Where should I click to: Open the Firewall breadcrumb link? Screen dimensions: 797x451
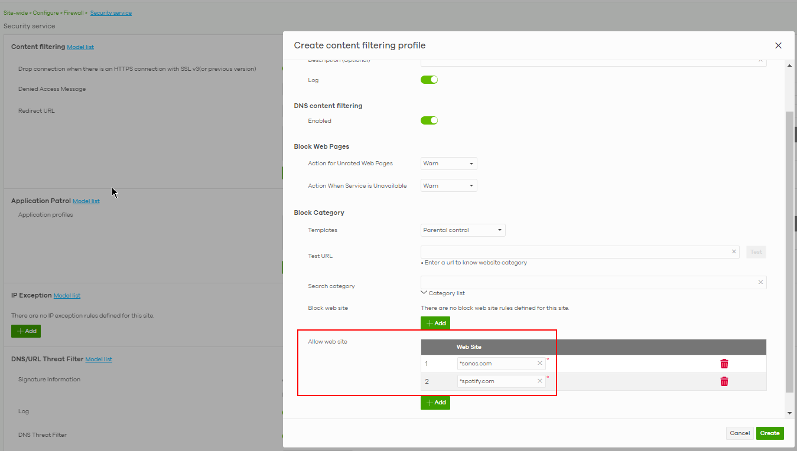74,12
